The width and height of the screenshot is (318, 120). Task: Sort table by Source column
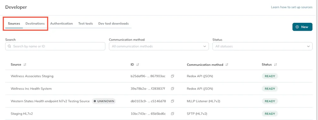[x=25, y=65]
